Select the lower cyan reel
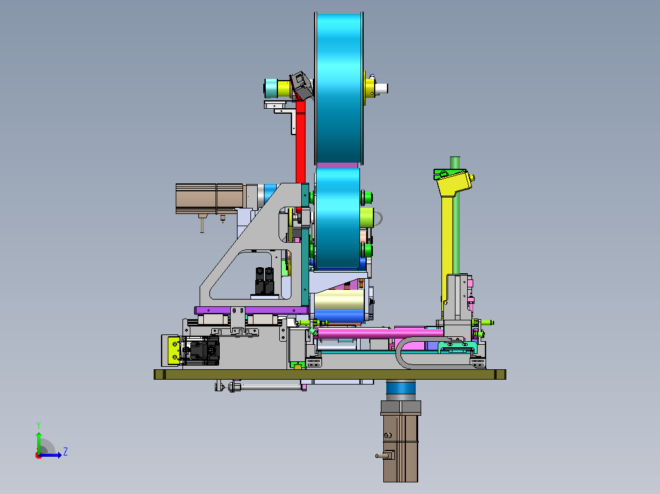The image size is (660, 494). [x=337, y=219]
